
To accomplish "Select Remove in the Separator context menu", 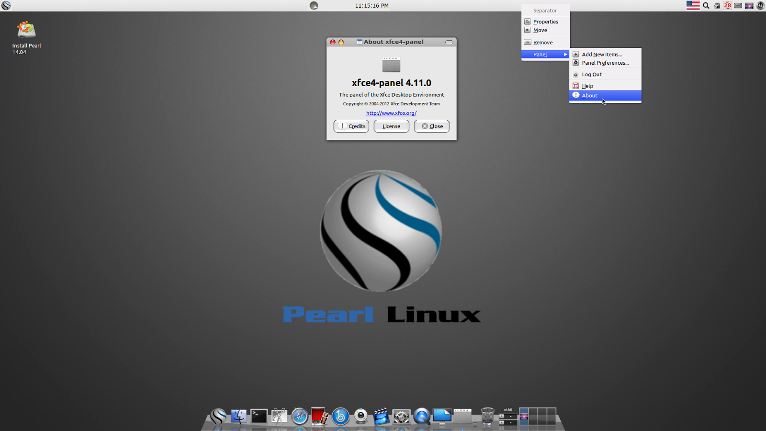I will coord(545,43).
